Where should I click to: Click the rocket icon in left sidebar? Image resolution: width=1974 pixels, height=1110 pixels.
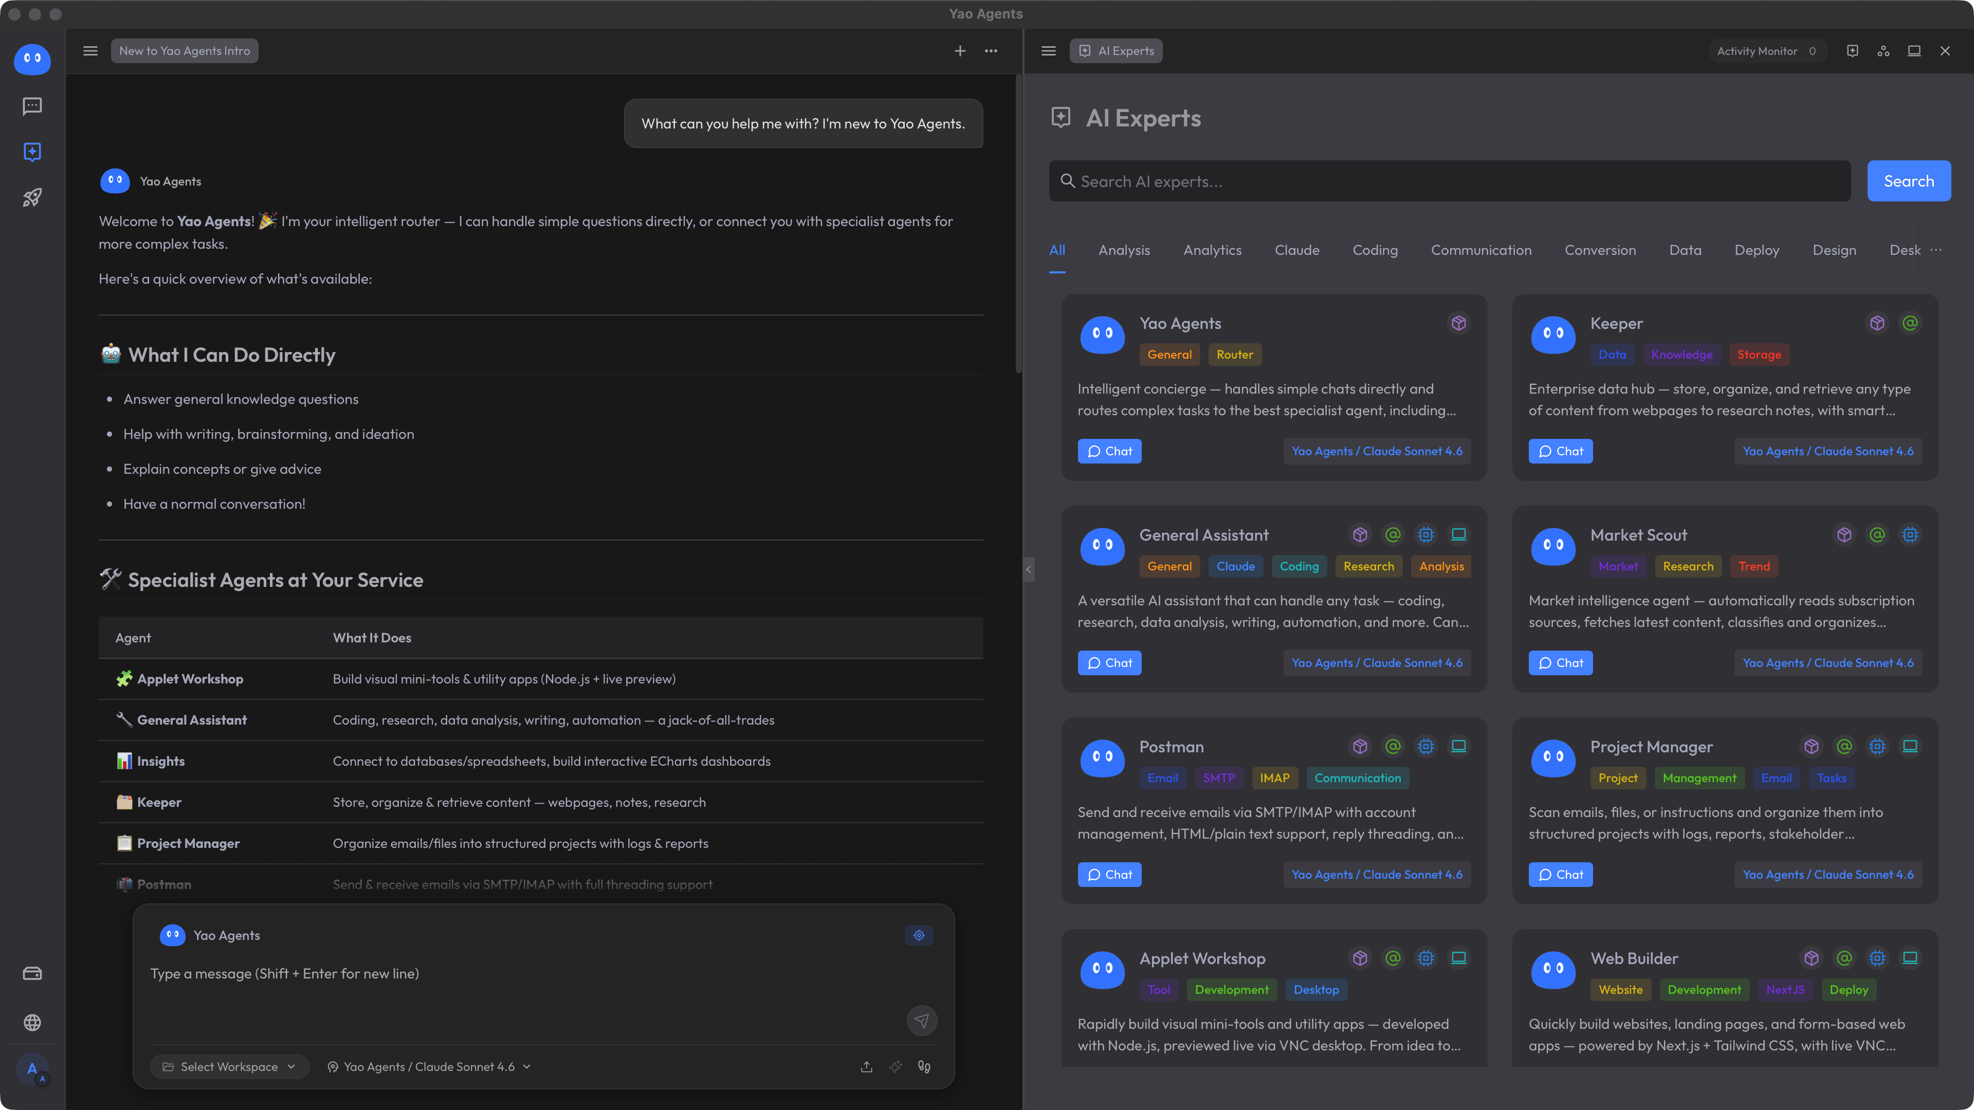[32, 198]
